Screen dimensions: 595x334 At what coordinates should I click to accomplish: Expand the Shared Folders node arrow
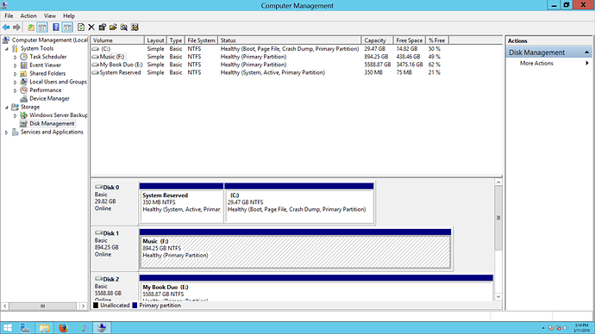coord(16,74)
